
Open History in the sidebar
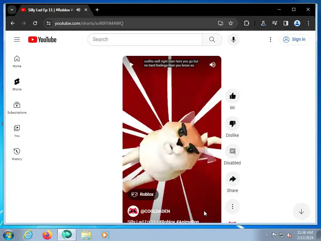click(17, 154)
